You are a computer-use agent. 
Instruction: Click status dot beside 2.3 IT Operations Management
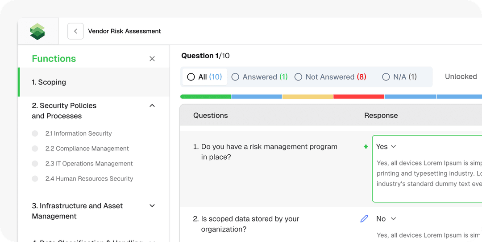[35, 164]
